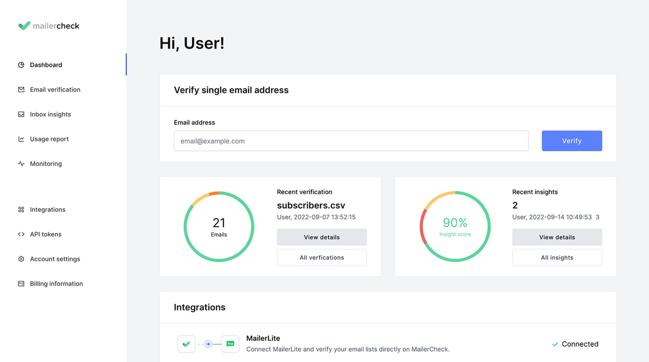The height and width of the screenshot is (362, 649).
Task: Click the blue Verify button
Action: click(572, 141)
